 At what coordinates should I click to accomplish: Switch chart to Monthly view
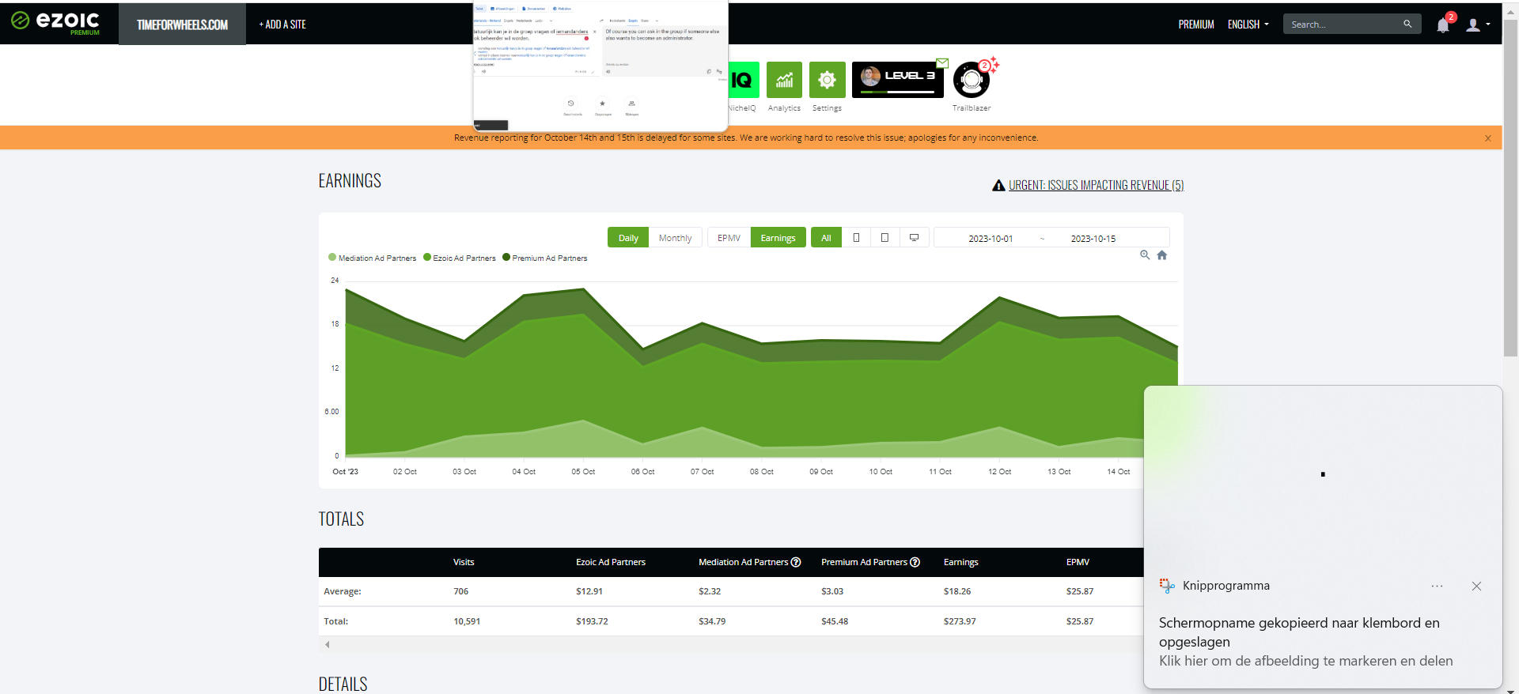(675, 237)
